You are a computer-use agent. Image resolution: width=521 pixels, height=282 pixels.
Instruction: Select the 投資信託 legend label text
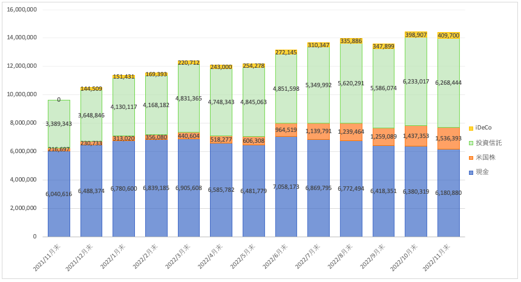click(489, 143)
